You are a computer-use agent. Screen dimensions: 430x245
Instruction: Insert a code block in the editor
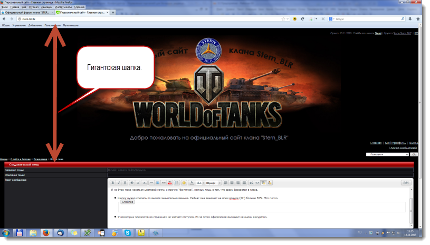click(x=257, y=183)
